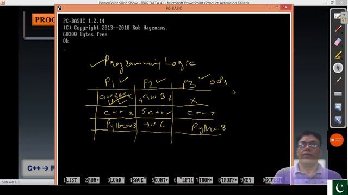Click the gray on-screen keyboard icon
Image resolution: width=348 pixels, height=195 pixels.
(338, 94)
